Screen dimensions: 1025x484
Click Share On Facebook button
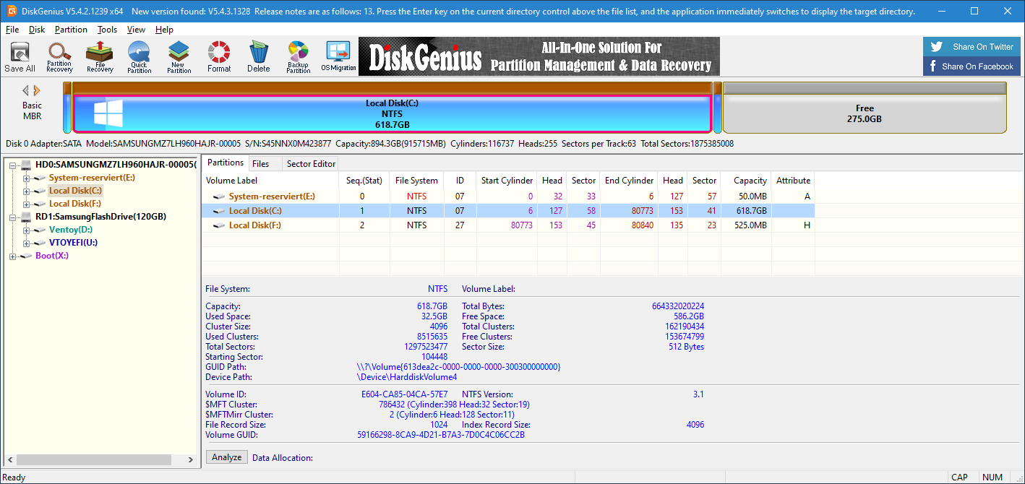point(972,66)
